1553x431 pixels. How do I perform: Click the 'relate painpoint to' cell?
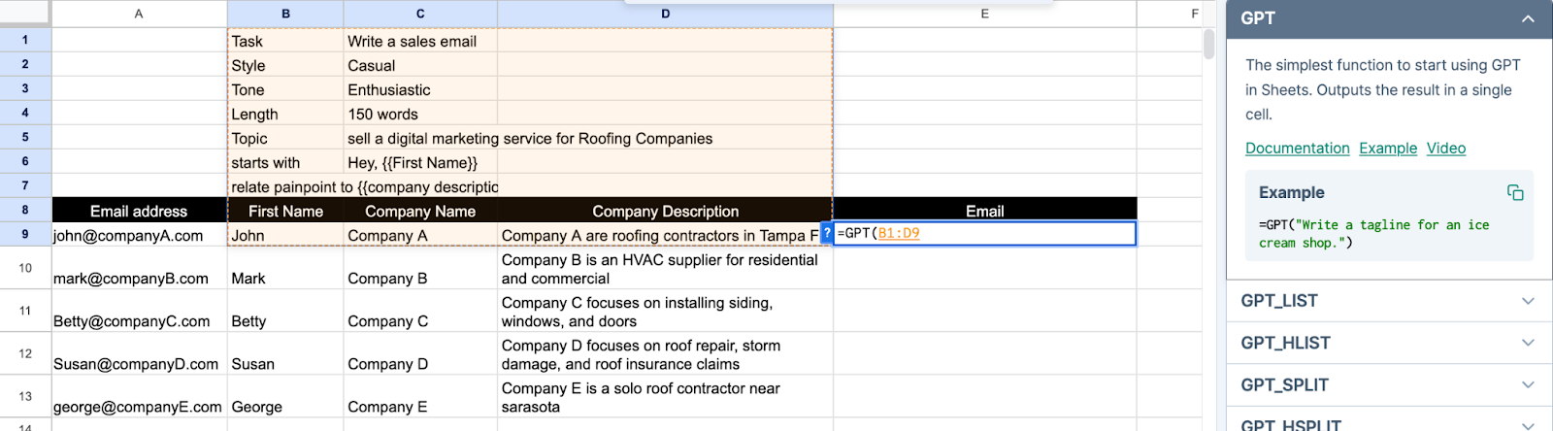pyautogui.click(x=285, y=186)
